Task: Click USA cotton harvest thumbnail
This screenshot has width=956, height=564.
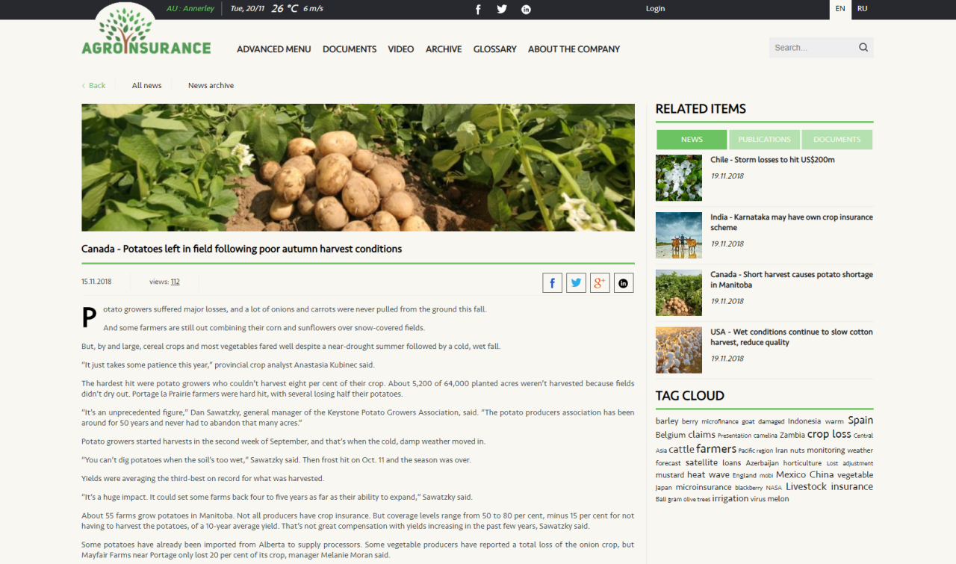Action: coord(679,350)
